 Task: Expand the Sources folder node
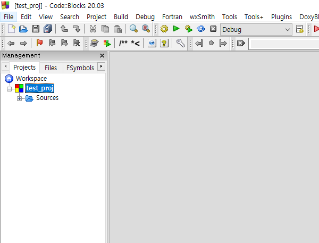(19, 99)
